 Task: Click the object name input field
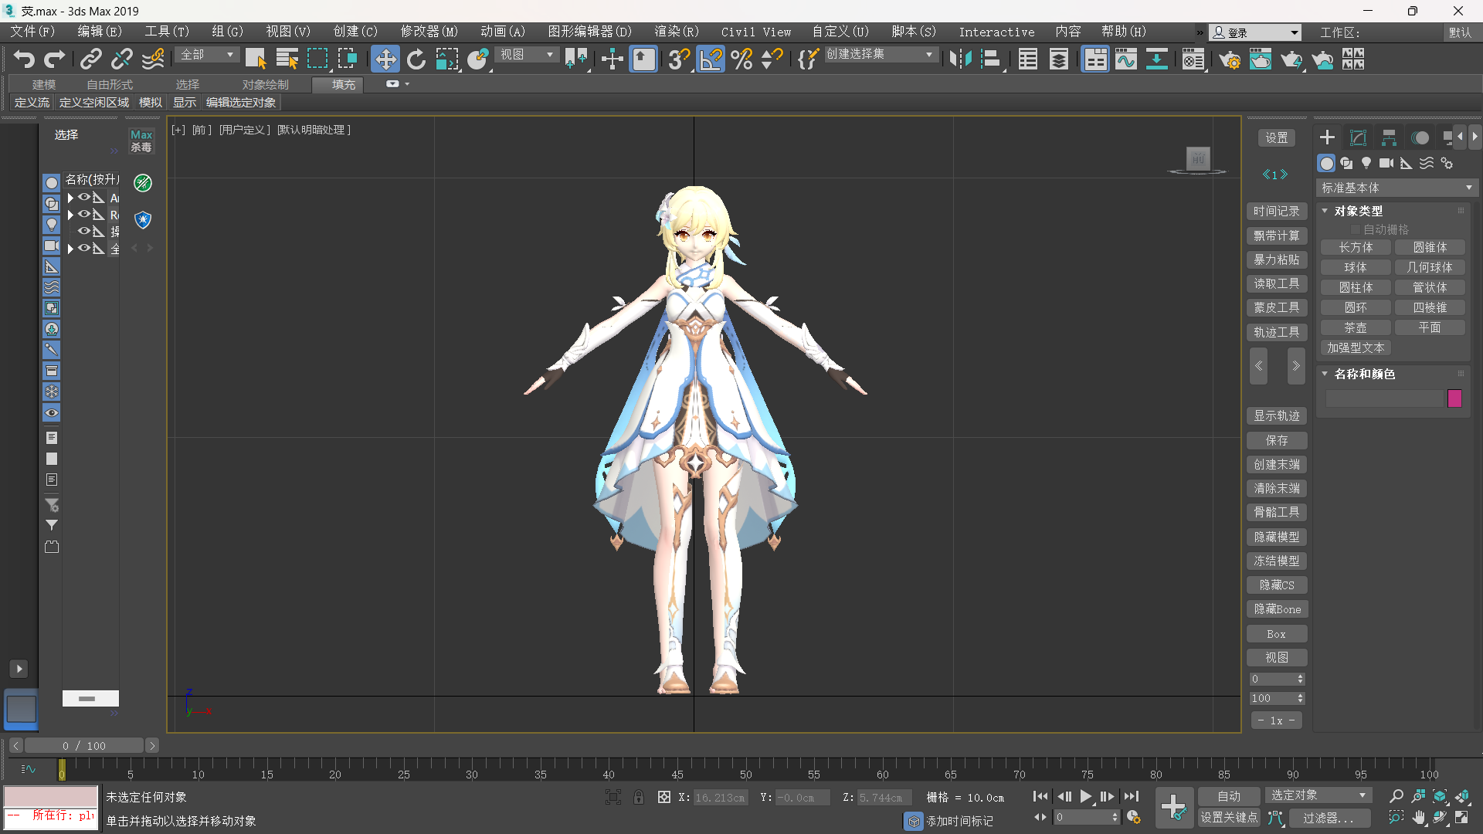tap(1384, 398)
